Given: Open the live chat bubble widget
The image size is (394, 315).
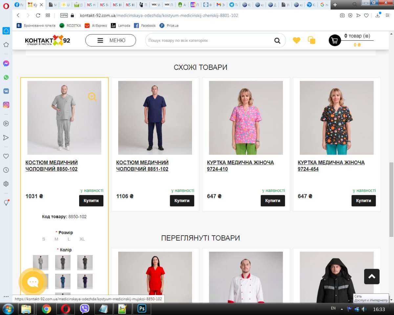Looking at the screenshot, I should pos(33,282).
